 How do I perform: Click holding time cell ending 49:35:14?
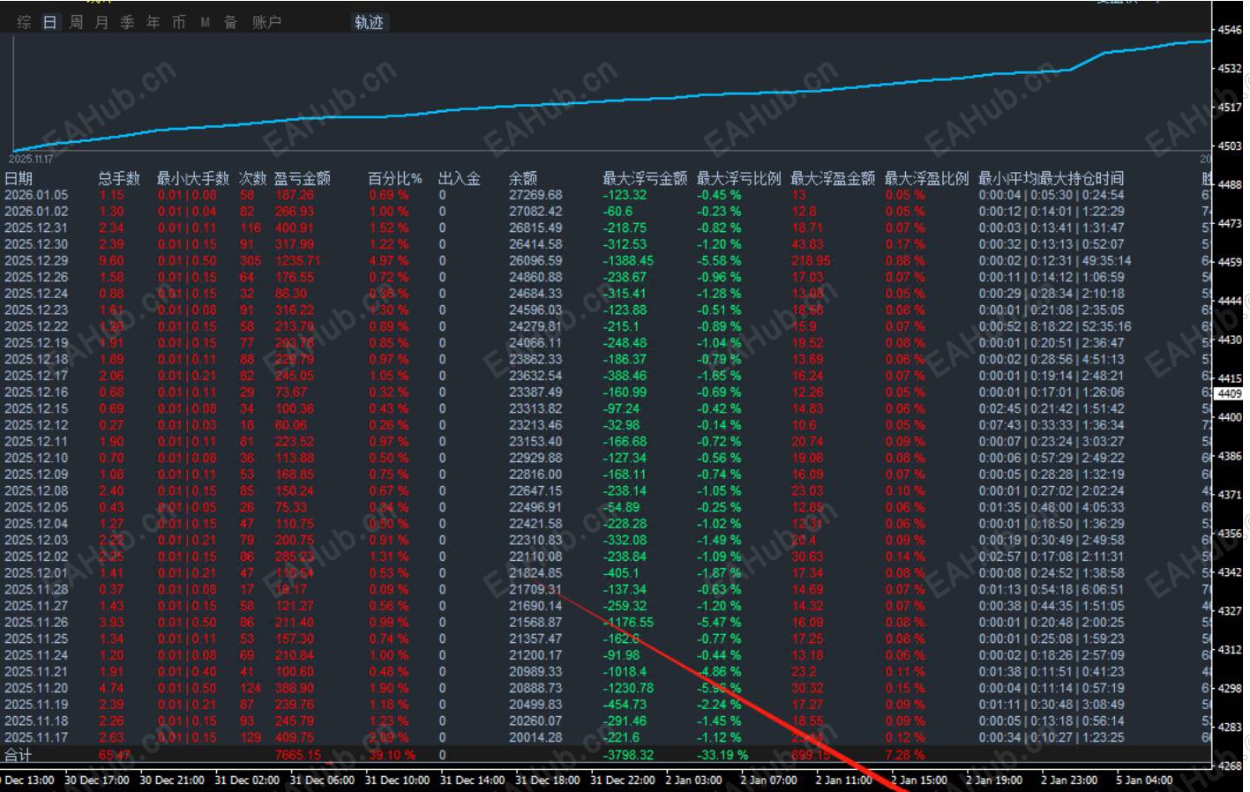tap(1055, 261)
